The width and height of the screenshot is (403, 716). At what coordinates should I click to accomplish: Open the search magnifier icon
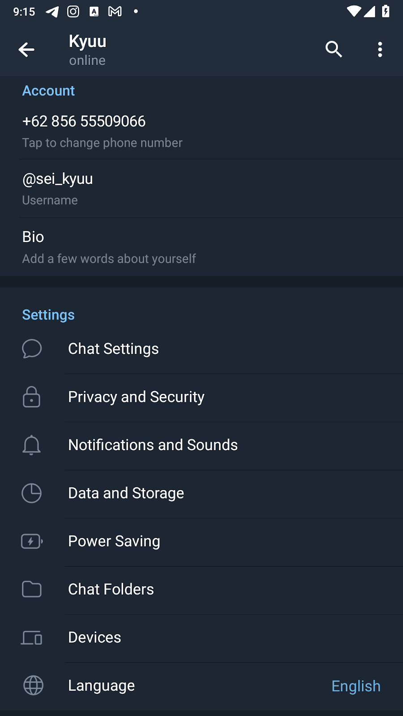point(334,49)
